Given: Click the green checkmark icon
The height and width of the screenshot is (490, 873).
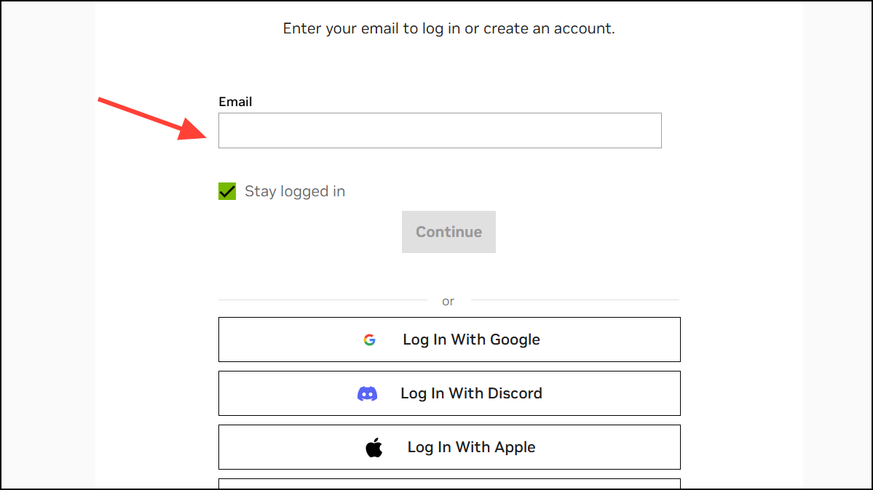Looking at the screenshot, I should (227, 191).
